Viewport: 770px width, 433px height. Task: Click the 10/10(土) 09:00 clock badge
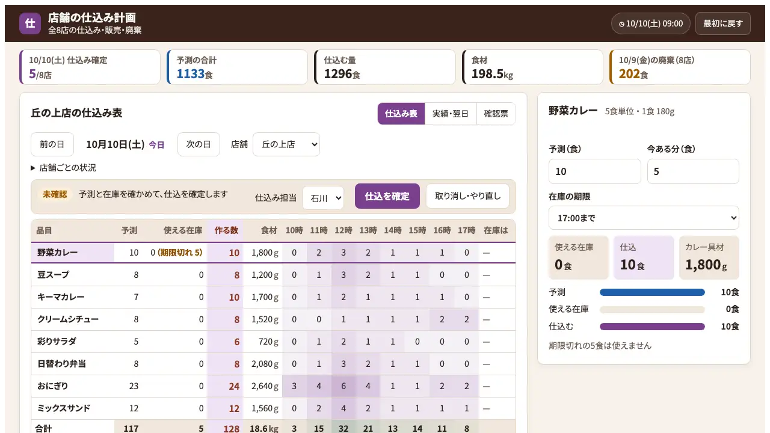click(x=651, y=23)
